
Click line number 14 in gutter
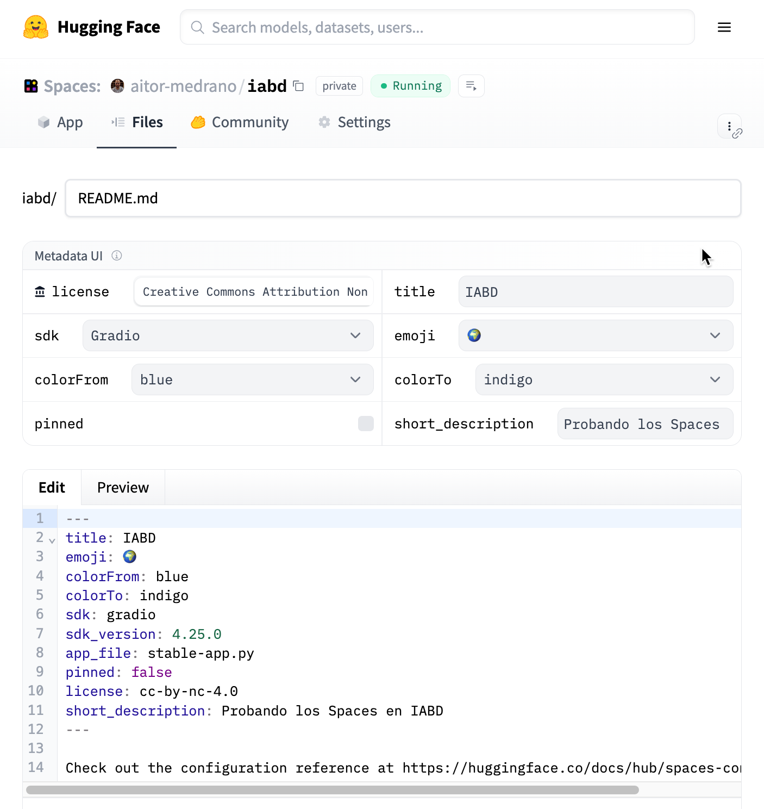36,767
